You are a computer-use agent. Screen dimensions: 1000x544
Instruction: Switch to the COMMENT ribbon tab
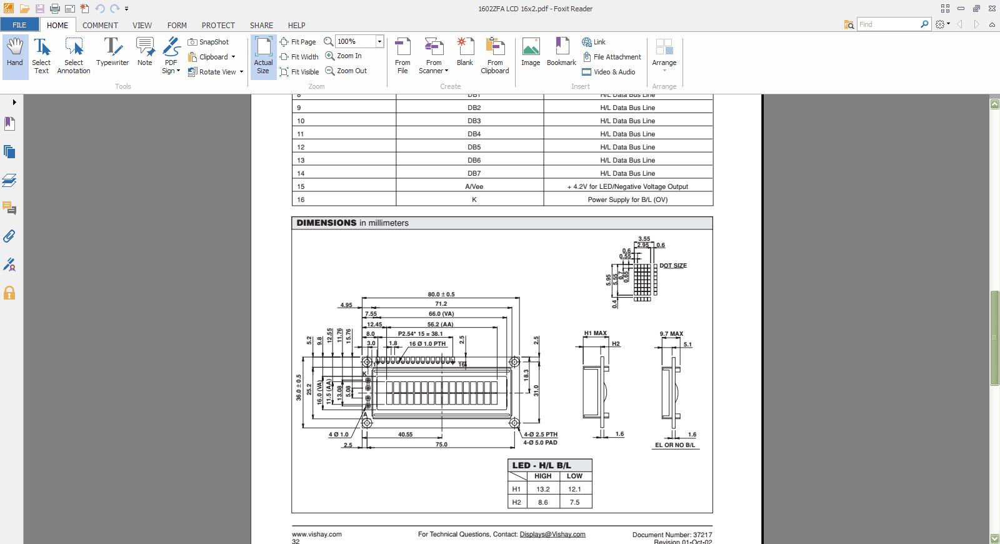(100, 25)
